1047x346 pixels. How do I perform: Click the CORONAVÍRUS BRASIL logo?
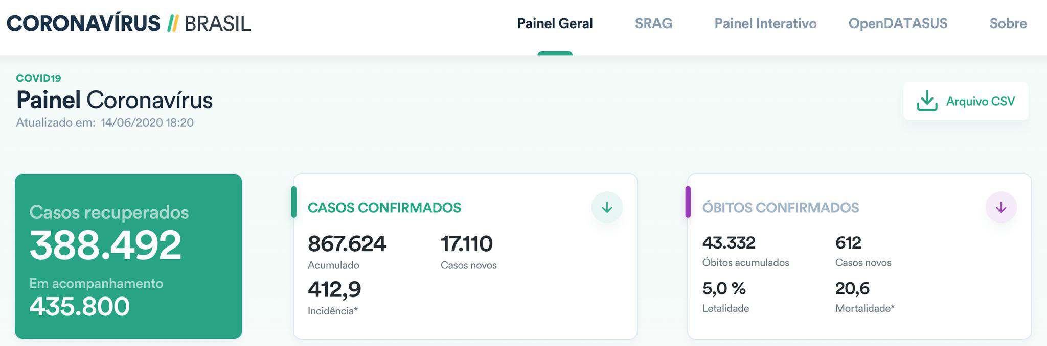click(x=129, y=23)
